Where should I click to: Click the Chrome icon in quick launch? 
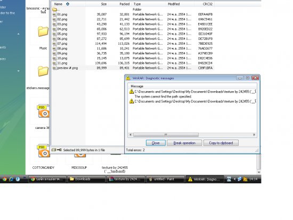[x=4, y=180]
